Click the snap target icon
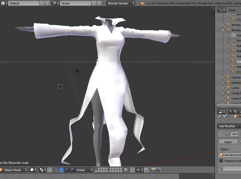 [146, 170]
